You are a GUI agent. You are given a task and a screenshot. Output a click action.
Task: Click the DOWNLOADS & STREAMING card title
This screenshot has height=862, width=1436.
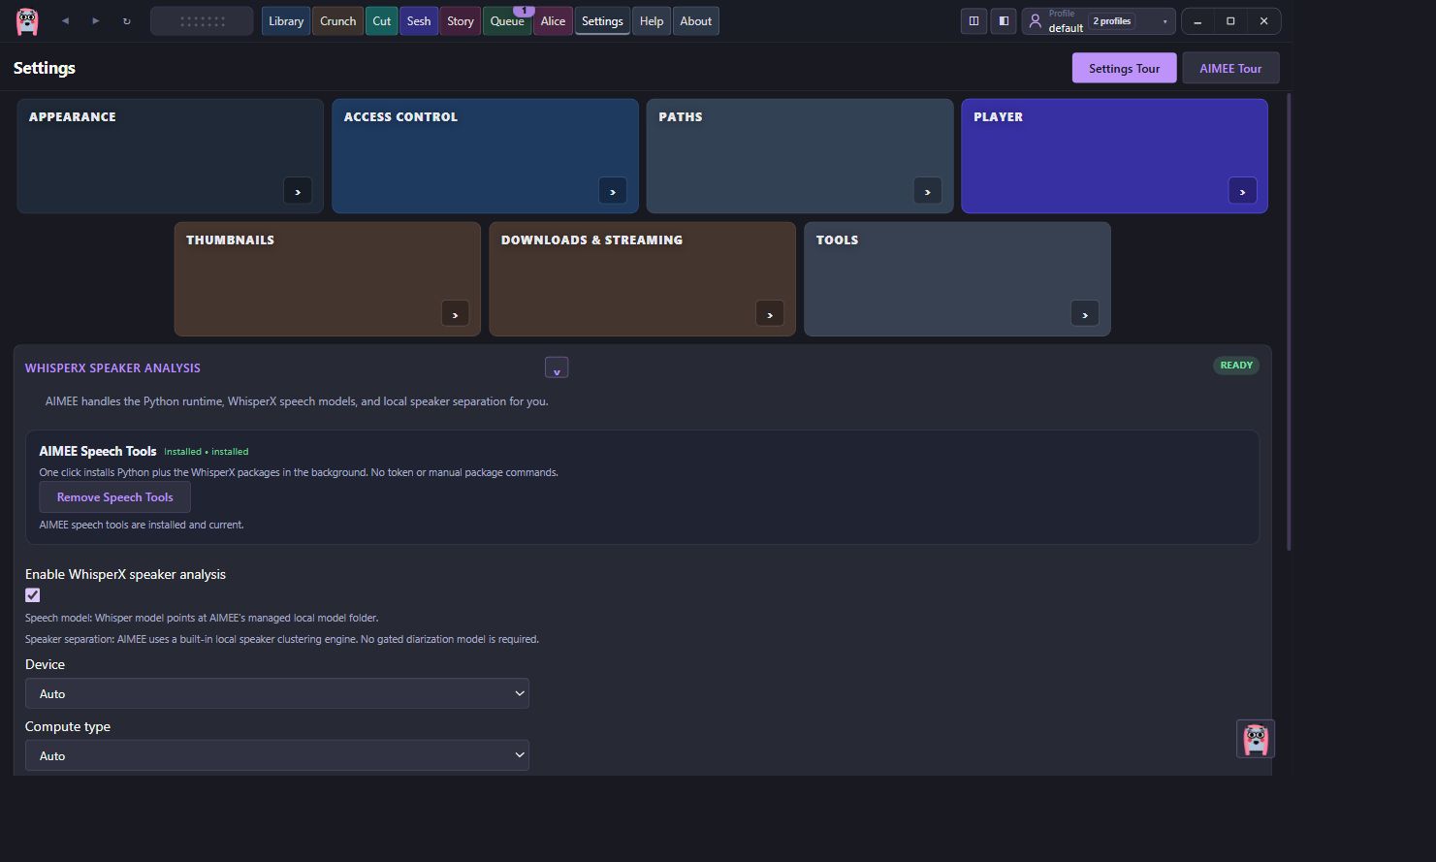click(x=591, y=239)
